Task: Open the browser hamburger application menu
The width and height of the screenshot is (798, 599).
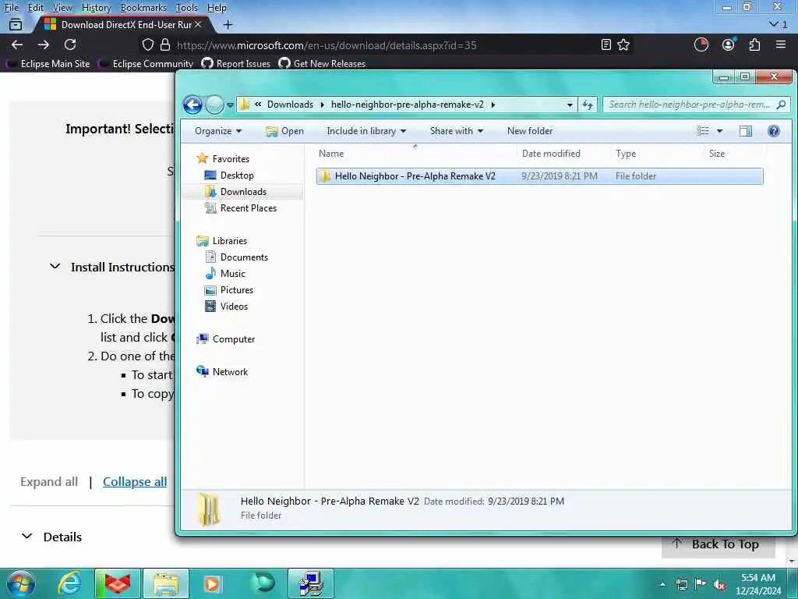Action: (x=781, y=44)
